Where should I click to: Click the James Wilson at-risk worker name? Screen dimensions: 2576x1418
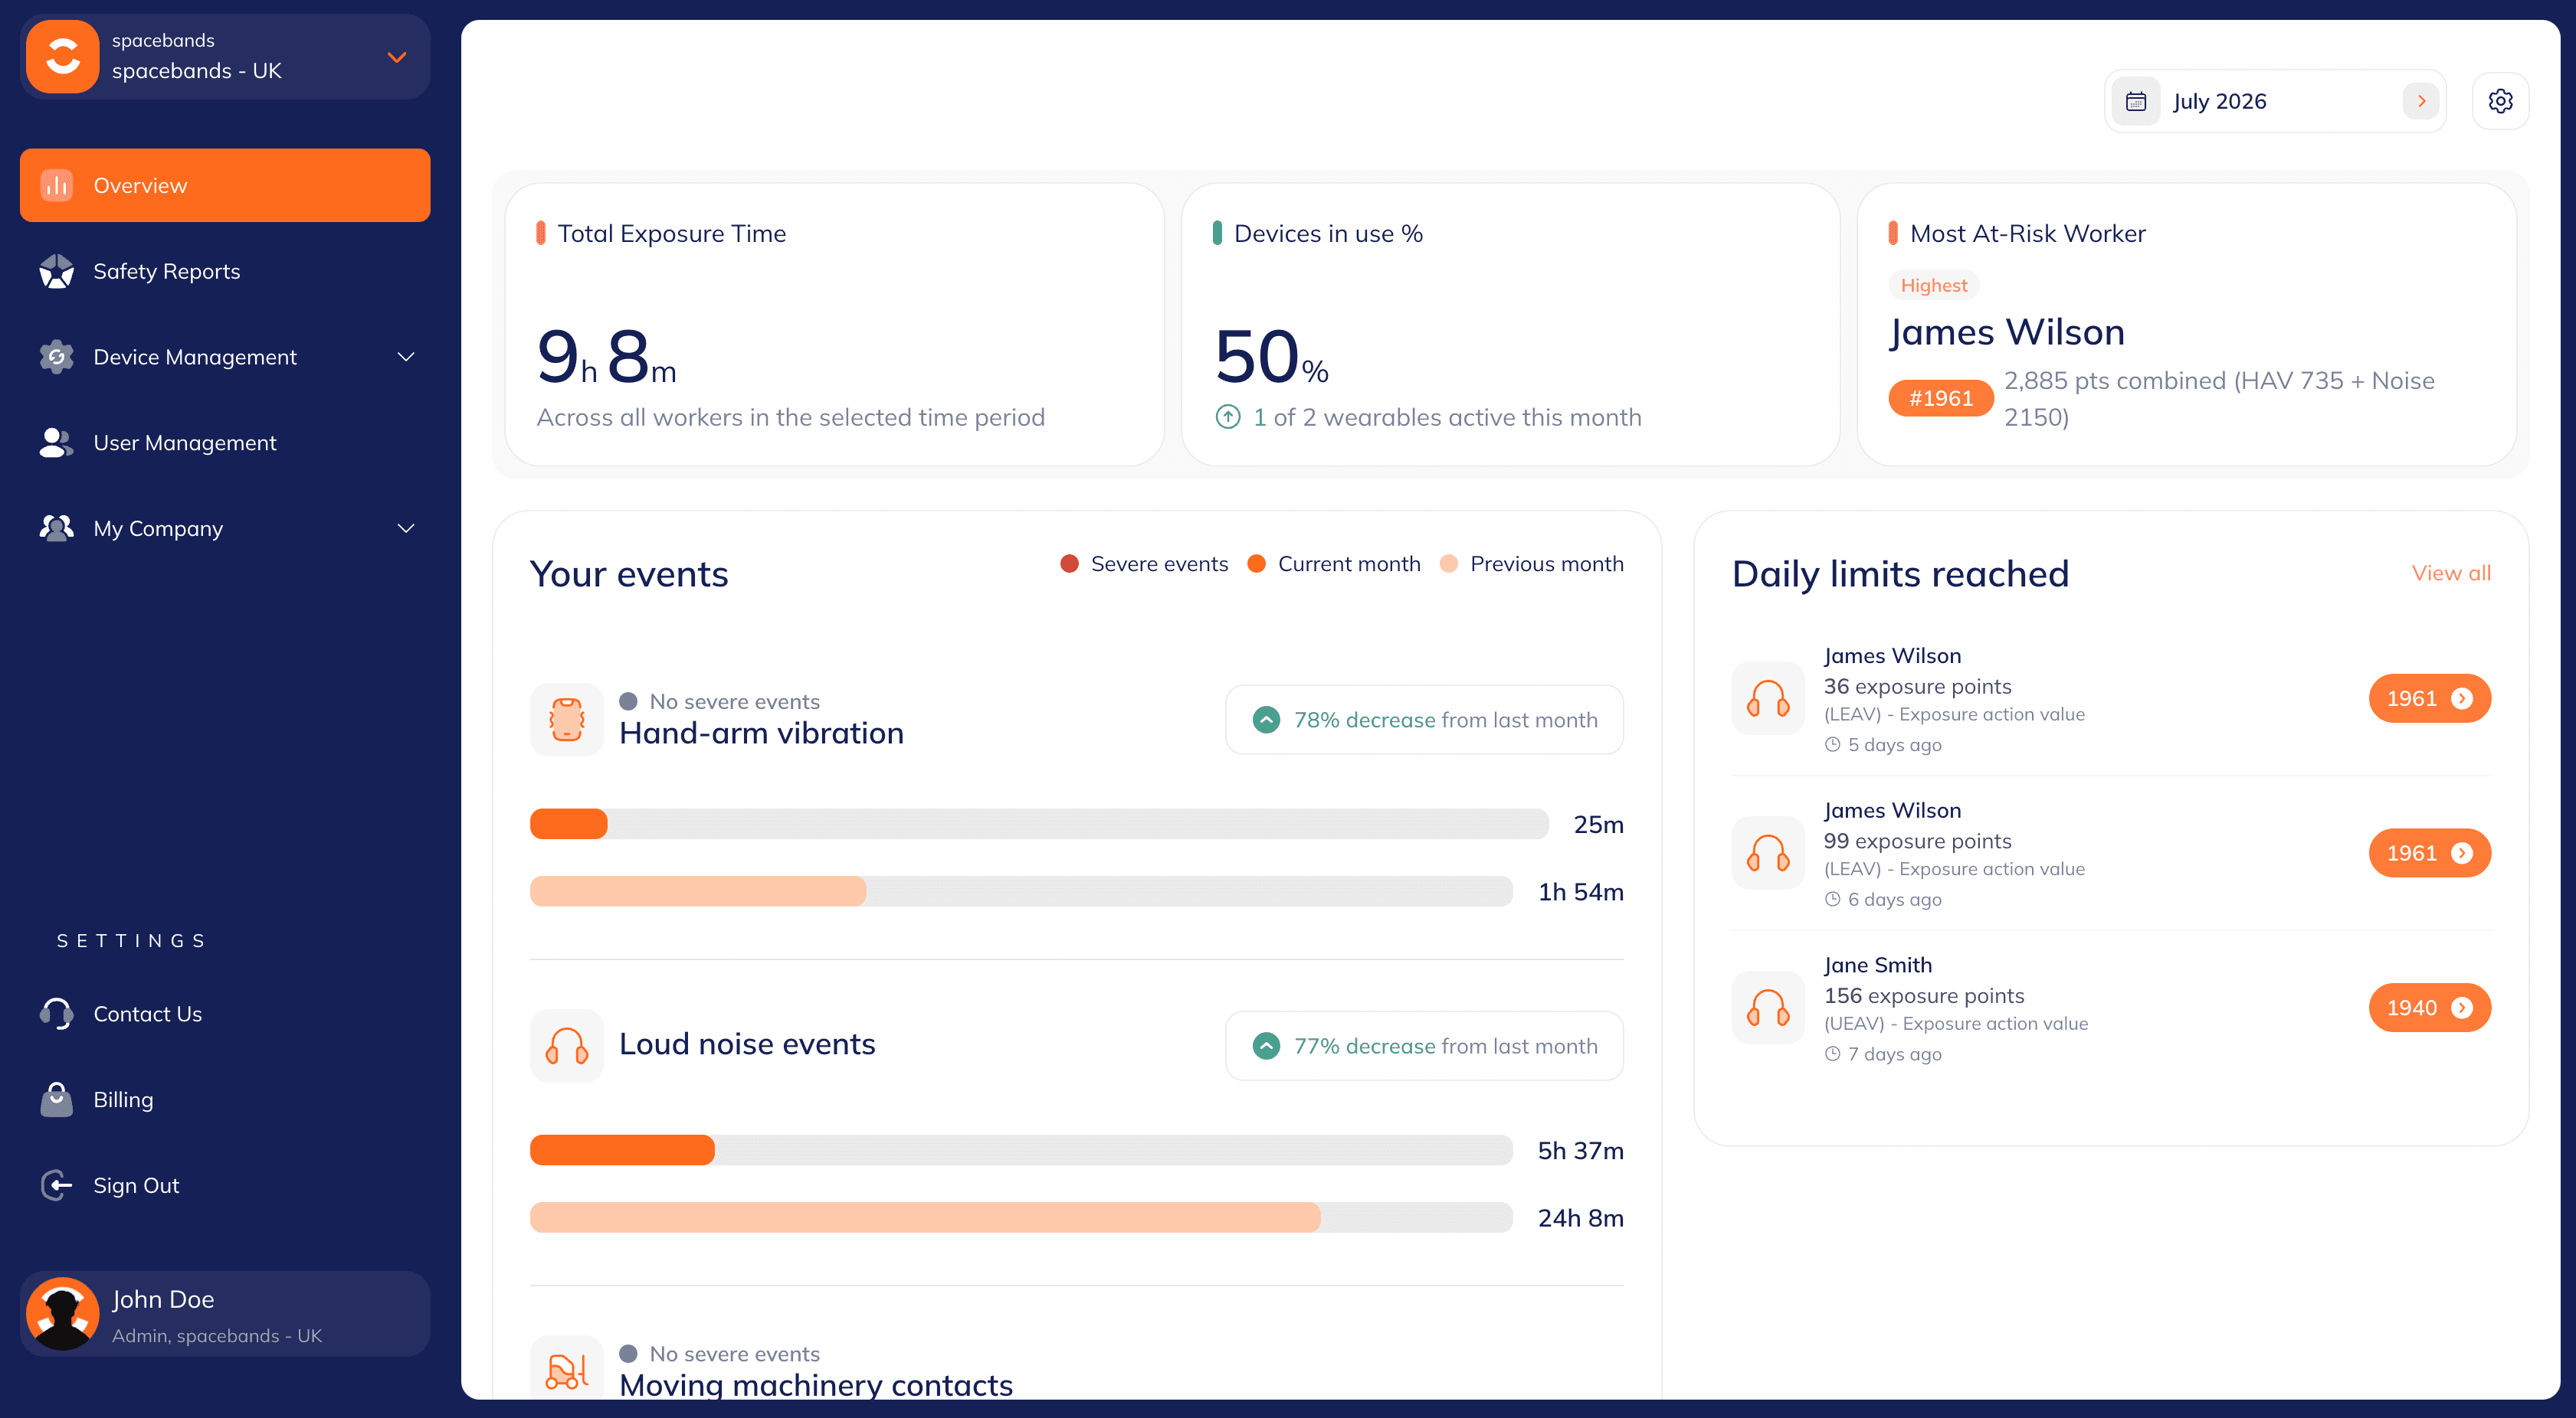click(x=2007, y=332)
